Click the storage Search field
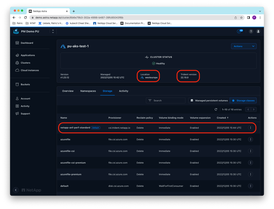Screen dimensions: 274x209 pyautogui.click(x=166, y=100)
